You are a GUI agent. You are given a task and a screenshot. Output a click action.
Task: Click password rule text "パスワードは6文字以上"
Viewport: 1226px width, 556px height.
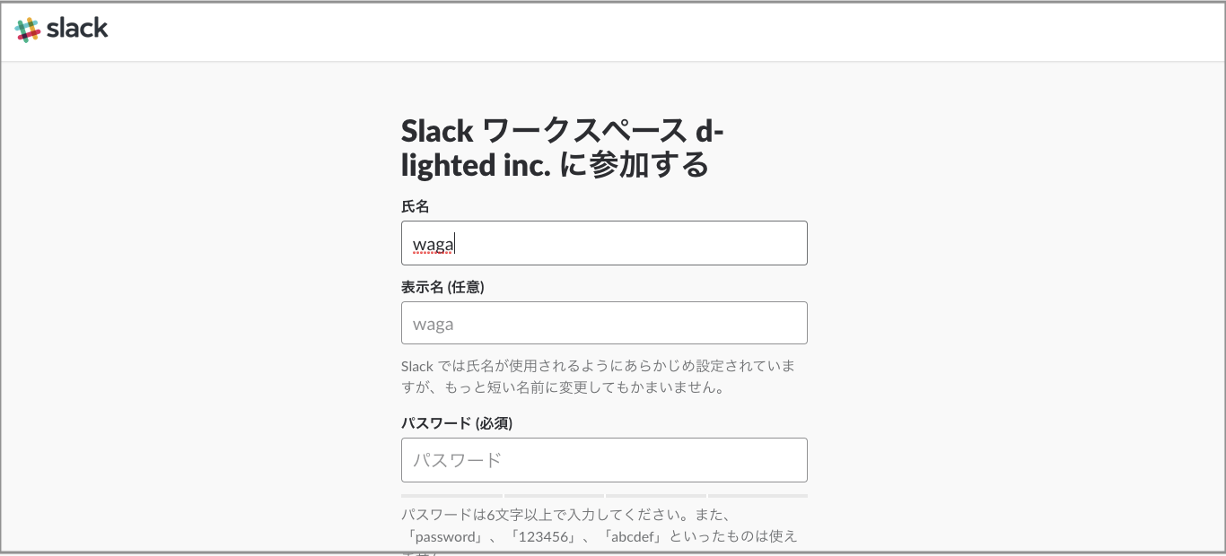click(568, 516)
